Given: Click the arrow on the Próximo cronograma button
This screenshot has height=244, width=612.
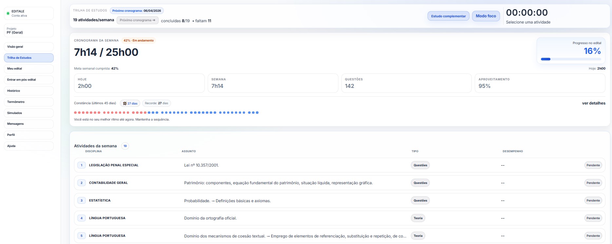Looking at the screenshot, I should point(154,20).
